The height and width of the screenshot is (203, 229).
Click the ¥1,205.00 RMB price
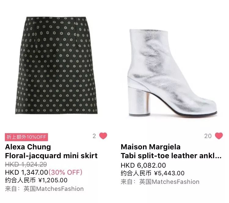53,180
